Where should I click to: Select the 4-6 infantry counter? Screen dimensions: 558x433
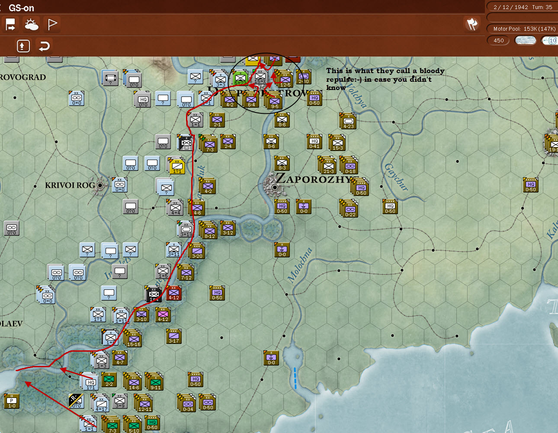(197, 208)
